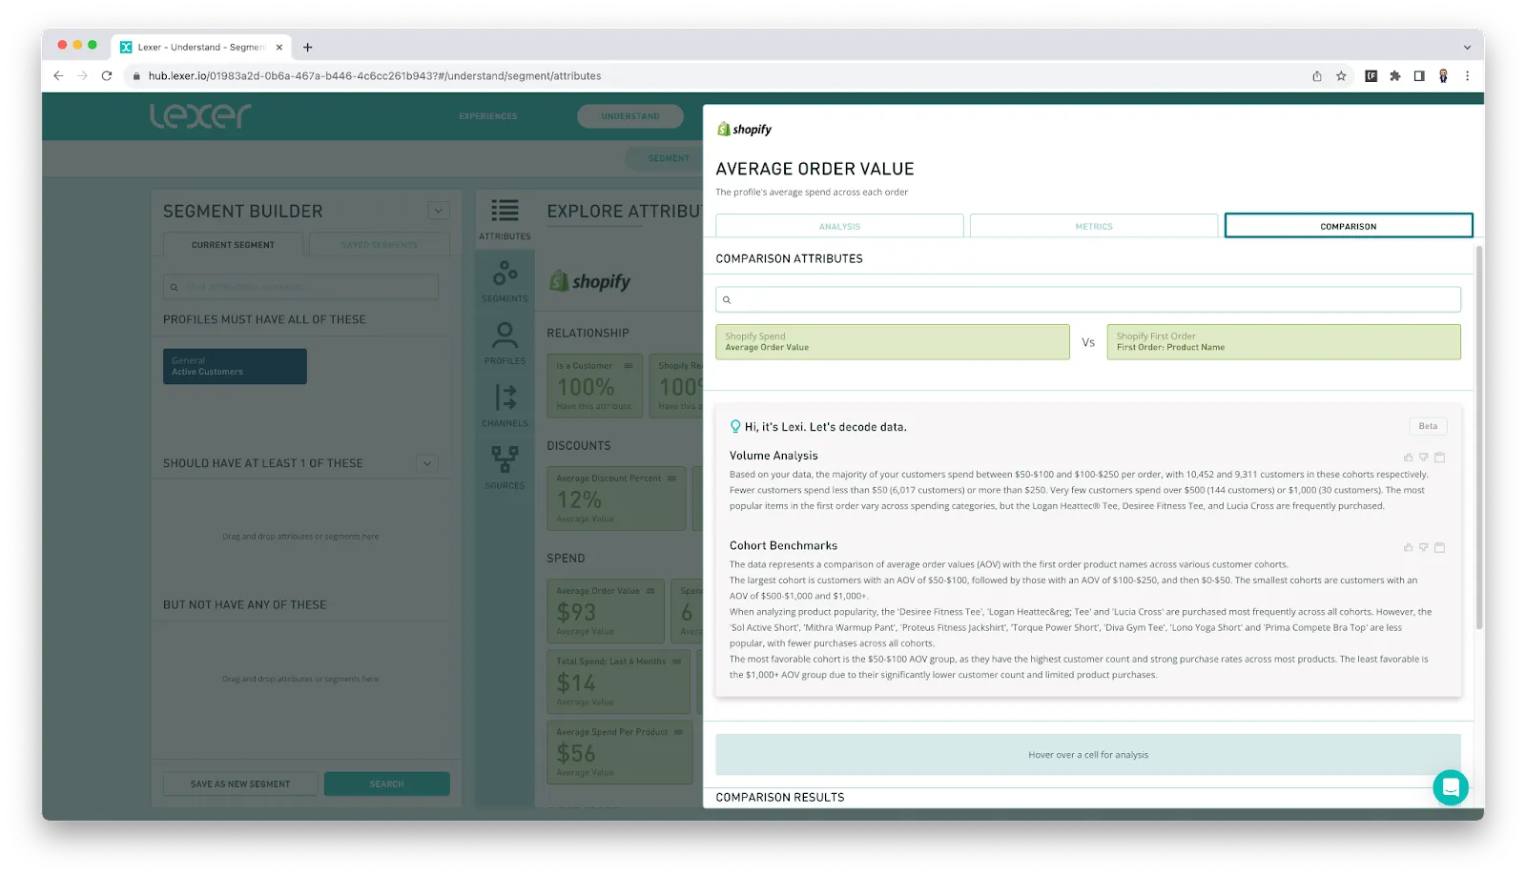Select the Current Segment tab
The image size is (1526, 876).
tap(233, 245)
